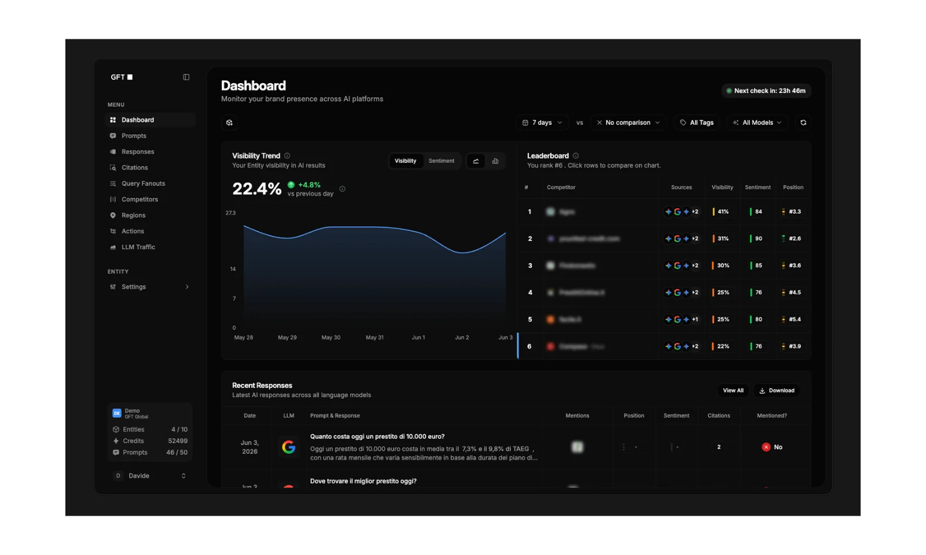Viewport: 926px width, 555px height.
Task: Click the Visibility Trend info icon
Action: 287,156
